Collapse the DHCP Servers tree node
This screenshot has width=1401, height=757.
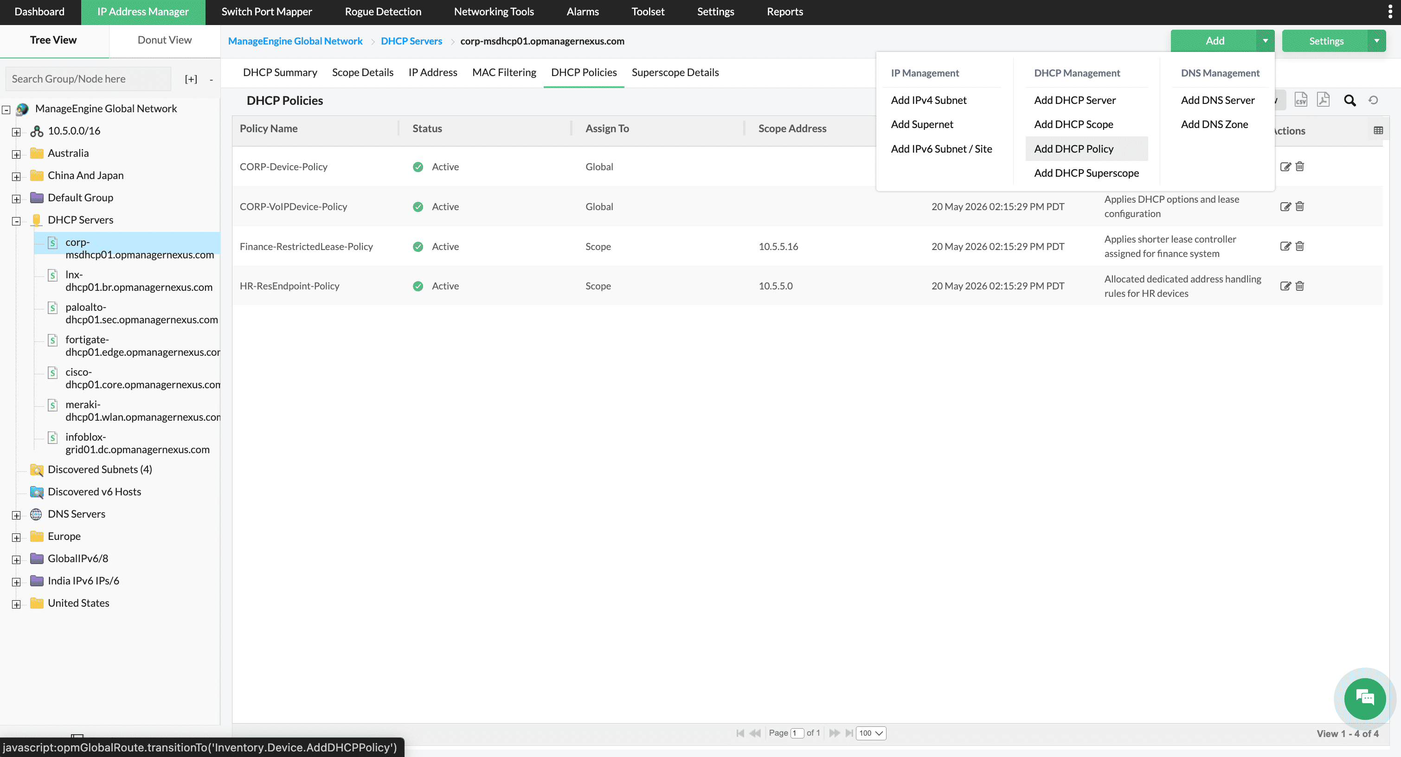16,221
